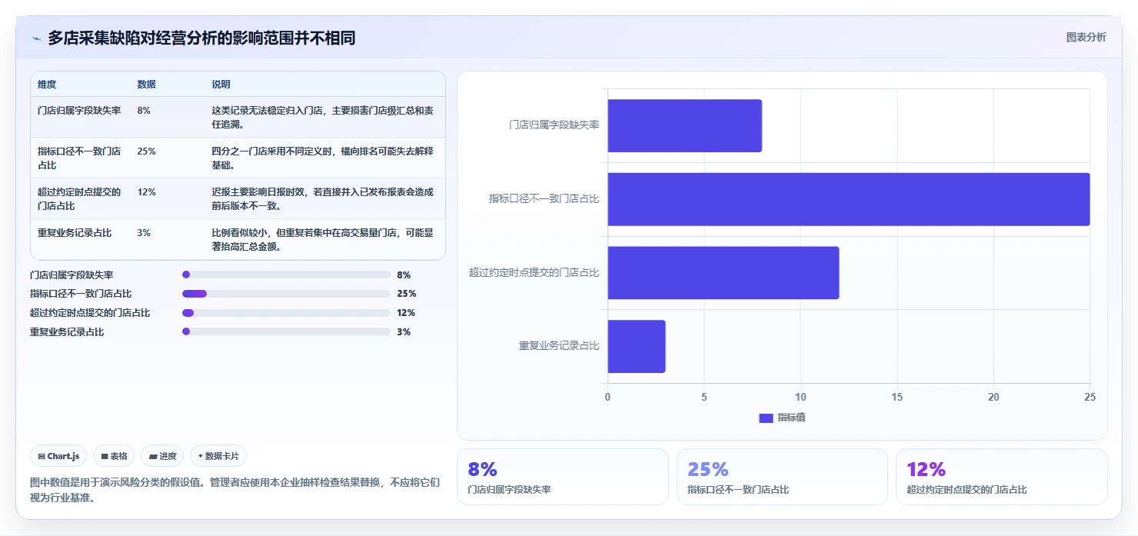Click the 3% progress percentage label
This screenshot has width=1138, height=536.
click(x=404, y=332)
